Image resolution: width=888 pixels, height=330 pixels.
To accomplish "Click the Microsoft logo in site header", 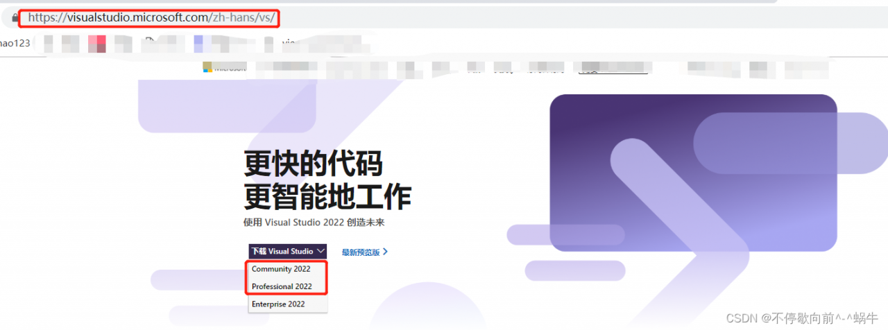I will point(224,67).
